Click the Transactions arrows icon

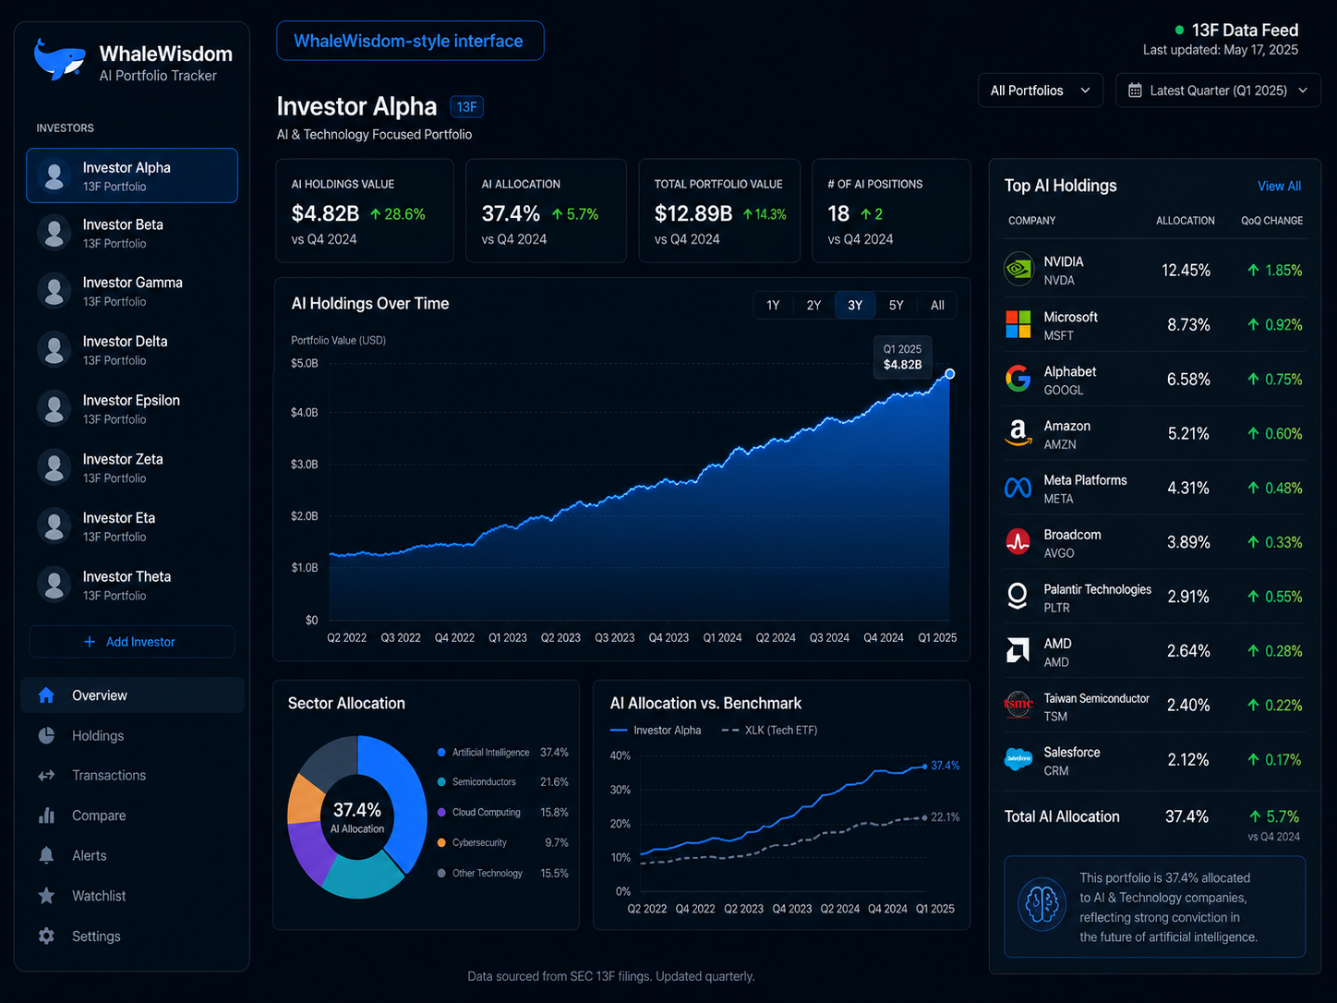(x=46, y=776)
